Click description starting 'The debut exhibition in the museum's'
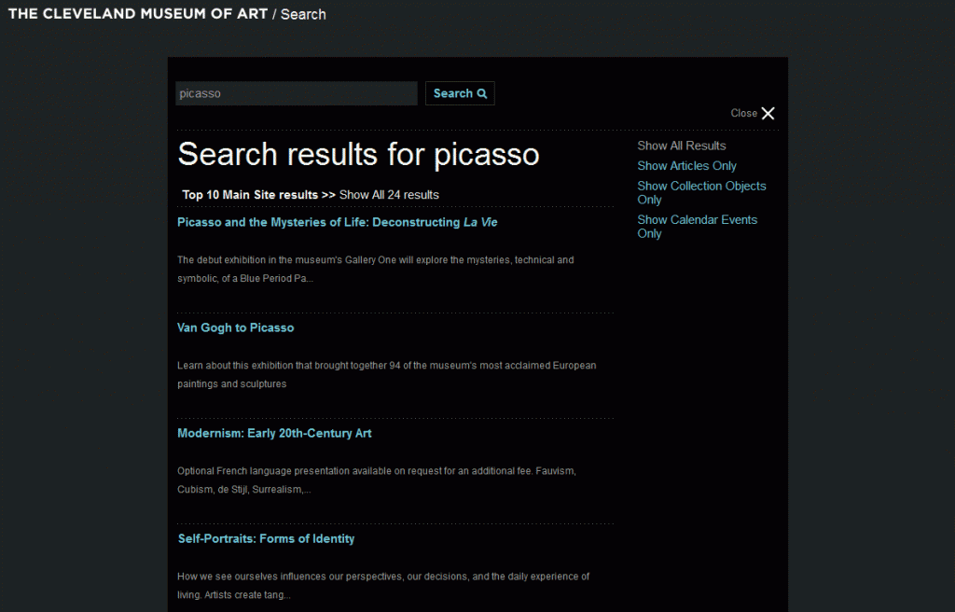Screen dimensions: 955x612 [376, 269]
